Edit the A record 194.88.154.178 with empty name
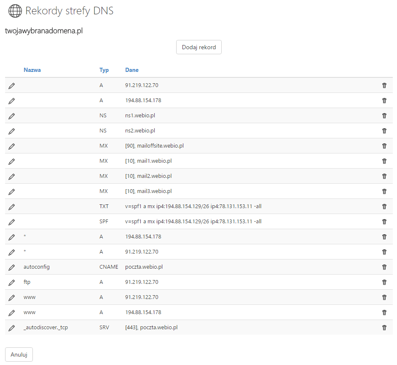 tap(12, 101)
